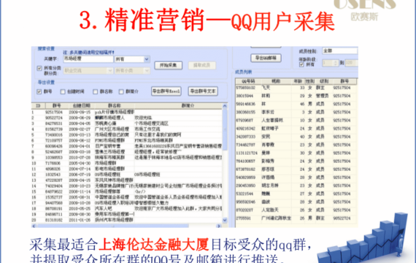Click the group list scroll-up arrow
Viewport: 416px width, 263px height.
225,106
